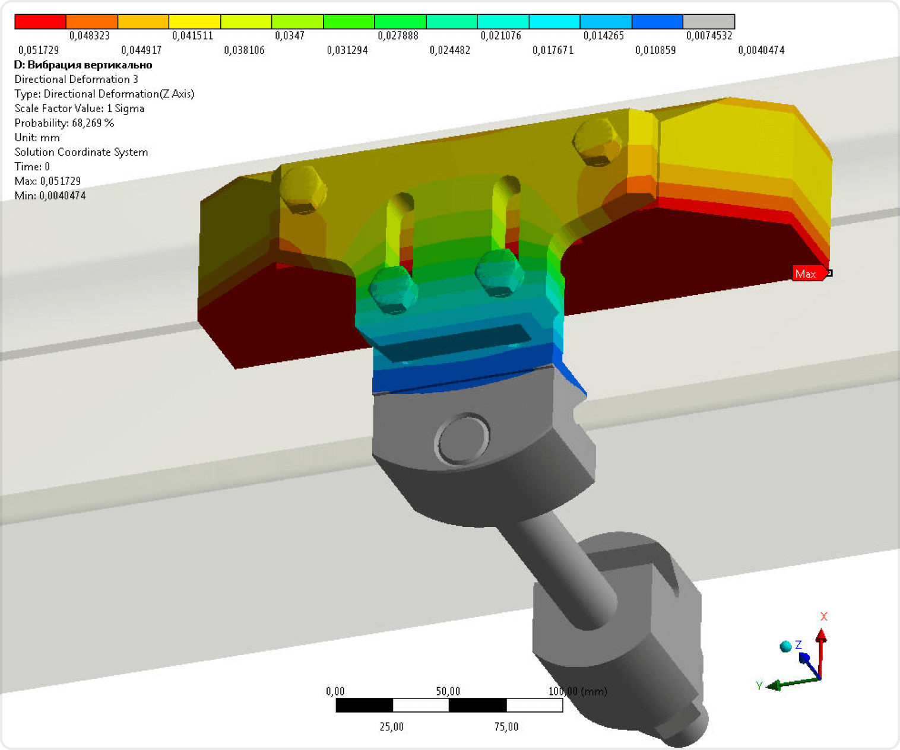Click legend value 0,048323
Image resolution: width=900 pixels, height=750 pixels.
coord(90,36)
